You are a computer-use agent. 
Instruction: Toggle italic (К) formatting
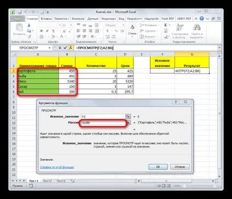47,31
